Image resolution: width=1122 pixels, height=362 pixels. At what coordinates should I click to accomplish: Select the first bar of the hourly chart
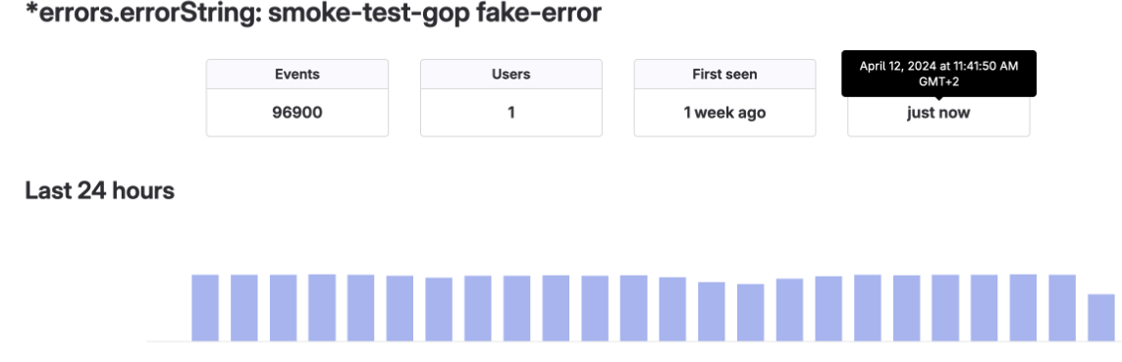[x=204, y=308]
